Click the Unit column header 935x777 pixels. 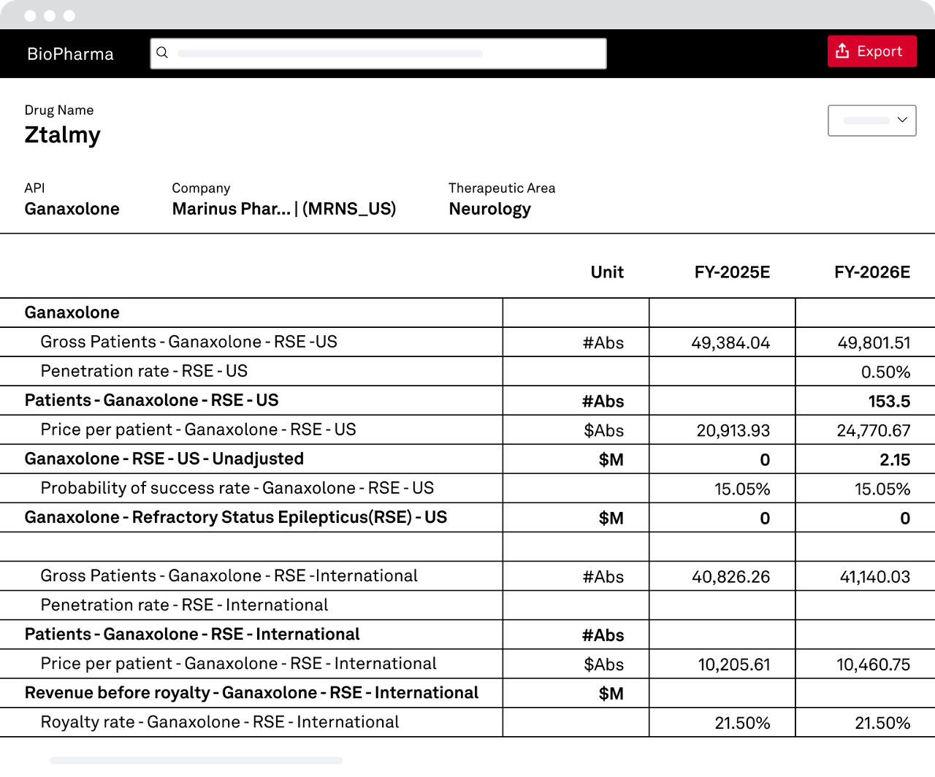point(606,272)
